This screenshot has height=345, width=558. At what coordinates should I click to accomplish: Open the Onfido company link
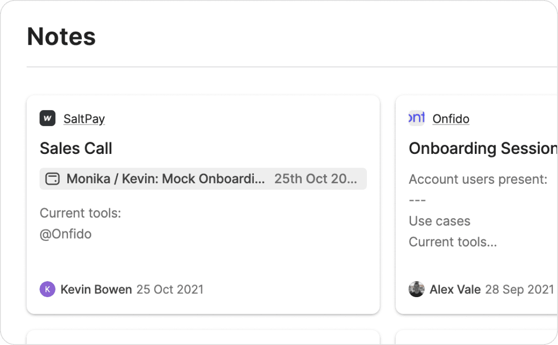[x=451, y=119]
